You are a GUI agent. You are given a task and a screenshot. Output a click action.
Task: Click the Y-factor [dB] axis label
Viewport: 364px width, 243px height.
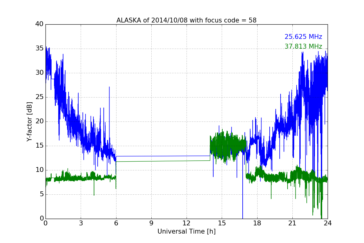tap(29, 122)
